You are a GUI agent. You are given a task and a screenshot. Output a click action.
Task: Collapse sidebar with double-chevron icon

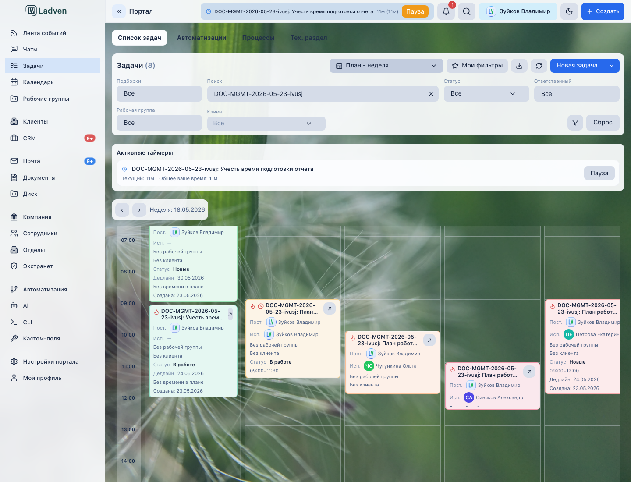point(119,11)
